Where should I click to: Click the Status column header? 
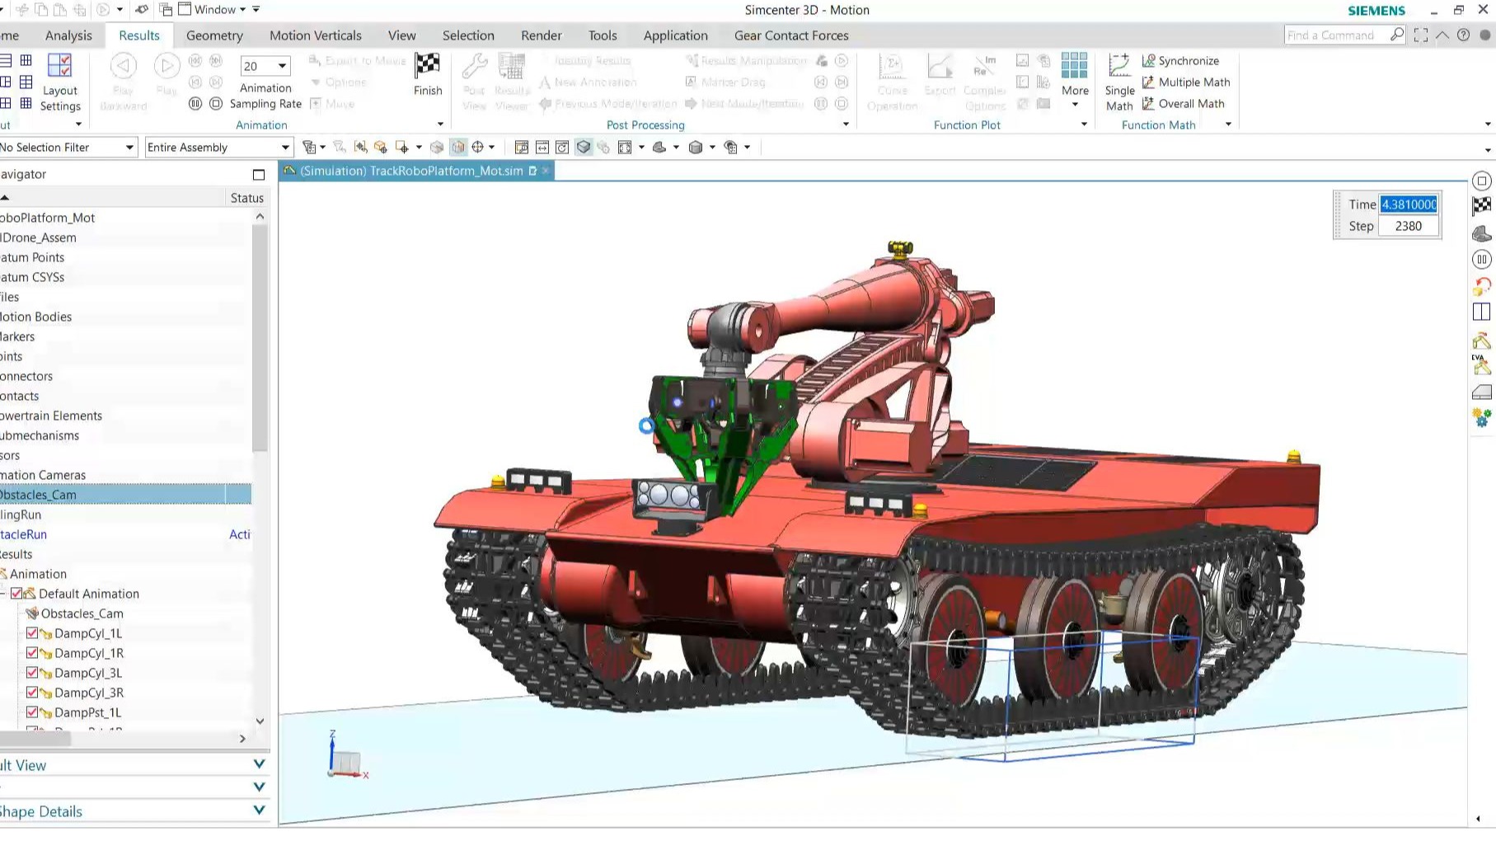[x=246, y=198]
